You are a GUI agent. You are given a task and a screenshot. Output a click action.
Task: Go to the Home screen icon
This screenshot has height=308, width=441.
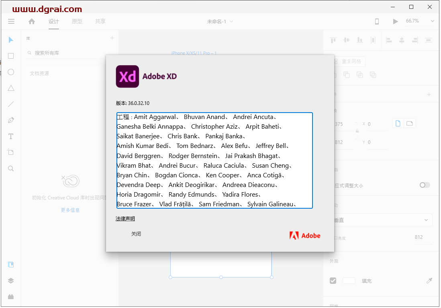click(32, 21)
